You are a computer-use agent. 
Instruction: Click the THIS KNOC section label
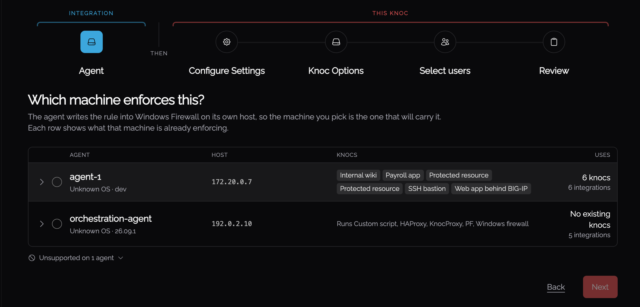click(390, 13)
